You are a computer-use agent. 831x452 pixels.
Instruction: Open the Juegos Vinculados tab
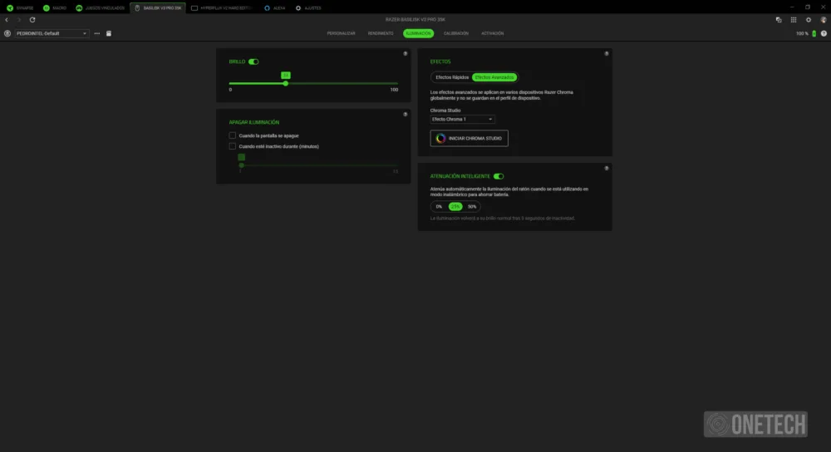[101, 8]
